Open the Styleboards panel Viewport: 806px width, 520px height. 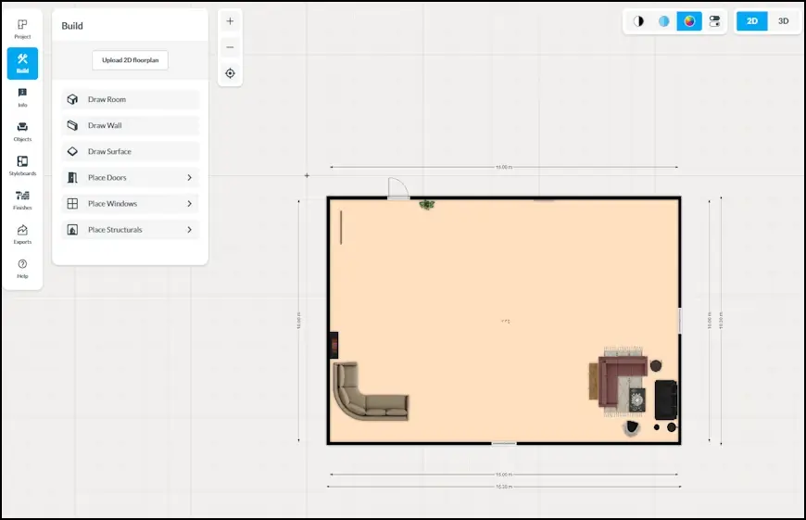pos(22,166)
